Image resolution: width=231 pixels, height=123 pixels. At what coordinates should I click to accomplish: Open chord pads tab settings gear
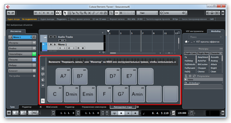[138, 107]
